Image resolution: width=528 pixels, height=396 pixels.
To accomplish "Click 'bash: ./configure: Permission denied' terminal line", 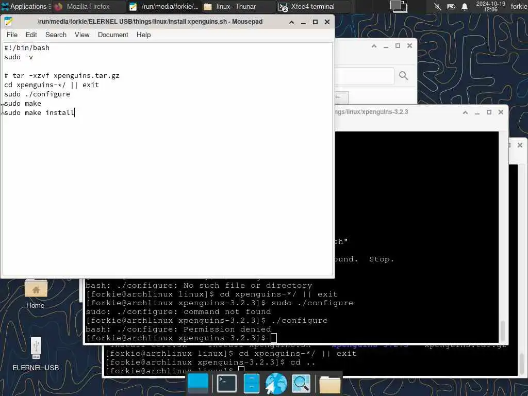I will pos(178,329).
